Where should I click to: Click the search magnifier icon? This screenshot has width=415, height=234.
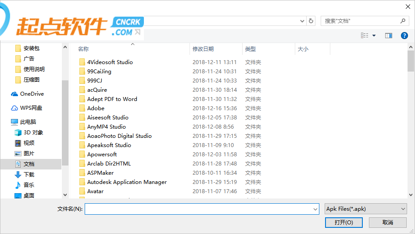click(x=403, y=21)
